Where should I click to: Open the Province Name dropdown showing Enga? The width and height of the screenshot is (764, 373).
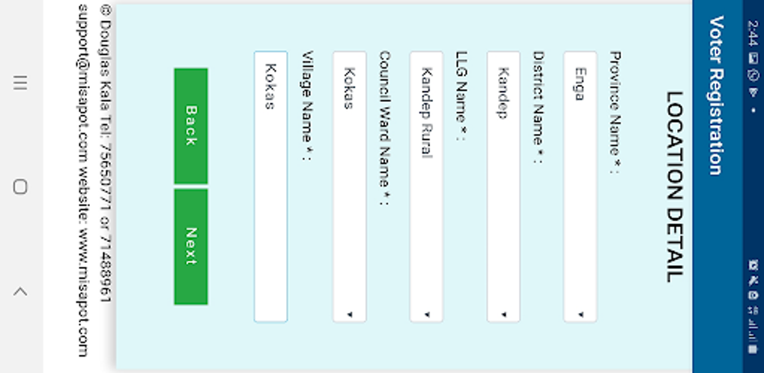tap(580, 186)
